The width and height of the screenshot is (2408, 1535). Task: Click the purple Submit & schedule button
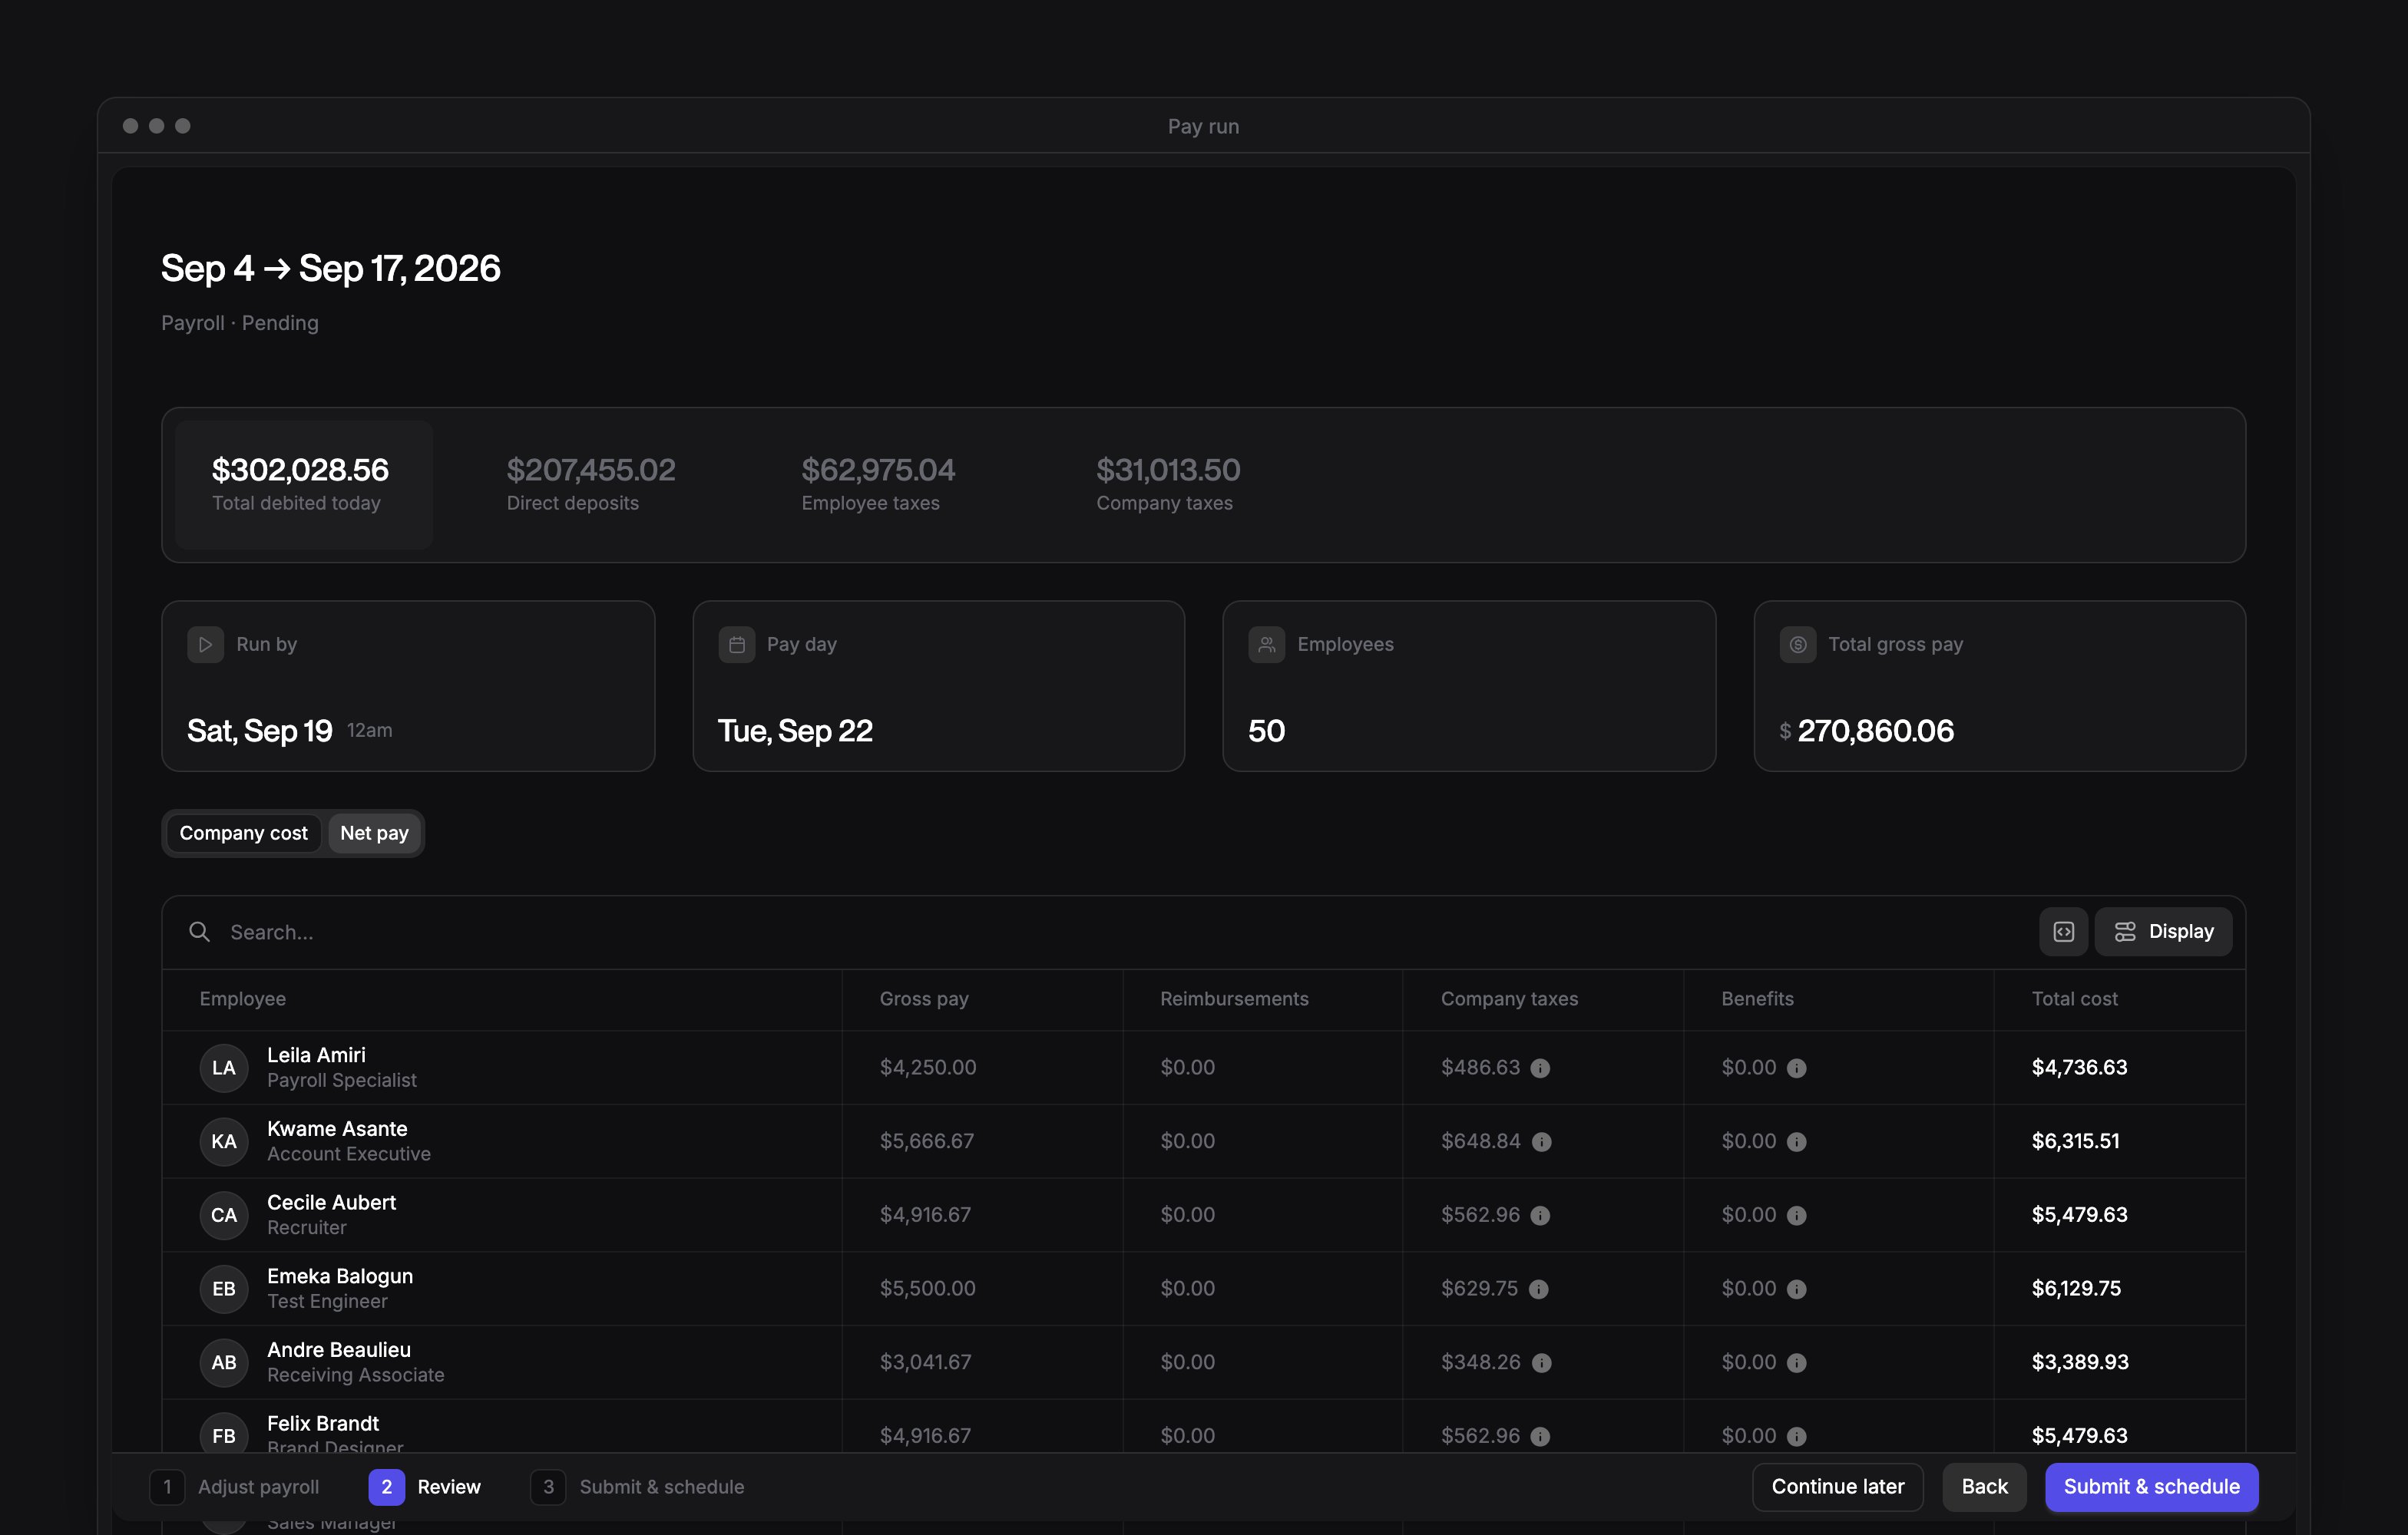click(2151, 1487)
